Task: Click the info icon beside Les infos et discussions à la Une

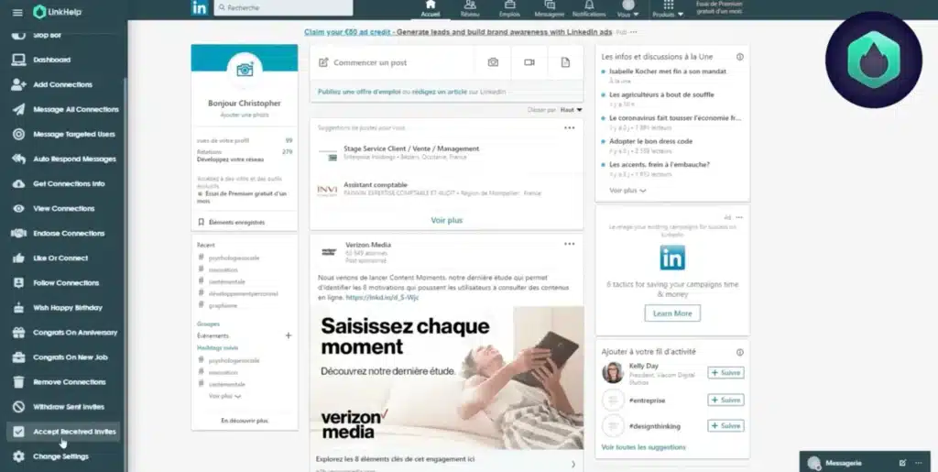Action: tap(740, 57)
